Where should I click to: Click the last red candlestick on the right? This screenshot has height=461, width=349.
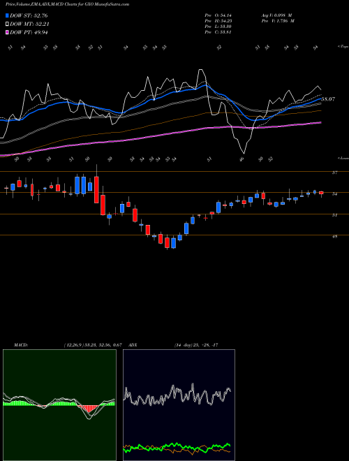click(321, 193)
